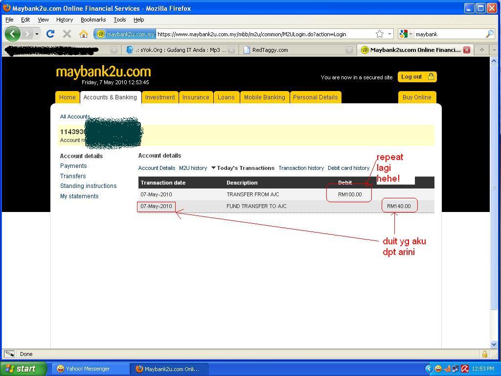Click the Yahoo Messenger tray smiley icon

(438, 369)
